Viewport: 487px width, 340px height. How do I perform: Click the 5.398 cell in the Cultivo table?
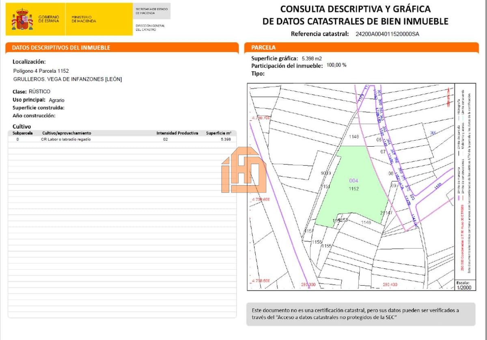pyautogui.click(x=226, y=139)
